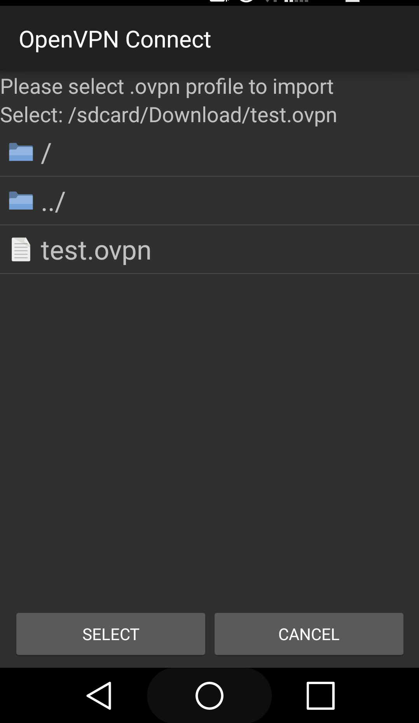Viewport: 419px width, 723px height.
Task: Tap the battery indicator in status bar
Action: [x=353, y=1]
